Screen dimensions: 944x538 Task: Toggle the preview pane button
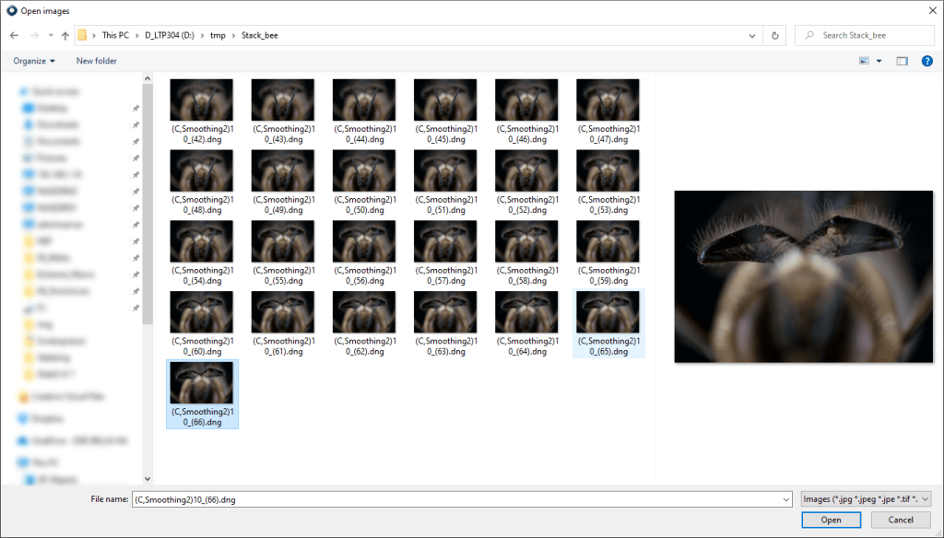click(902, 61)
